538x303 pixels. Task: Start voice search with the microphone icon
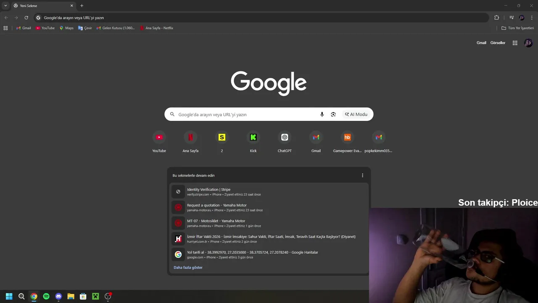(322, 114)
